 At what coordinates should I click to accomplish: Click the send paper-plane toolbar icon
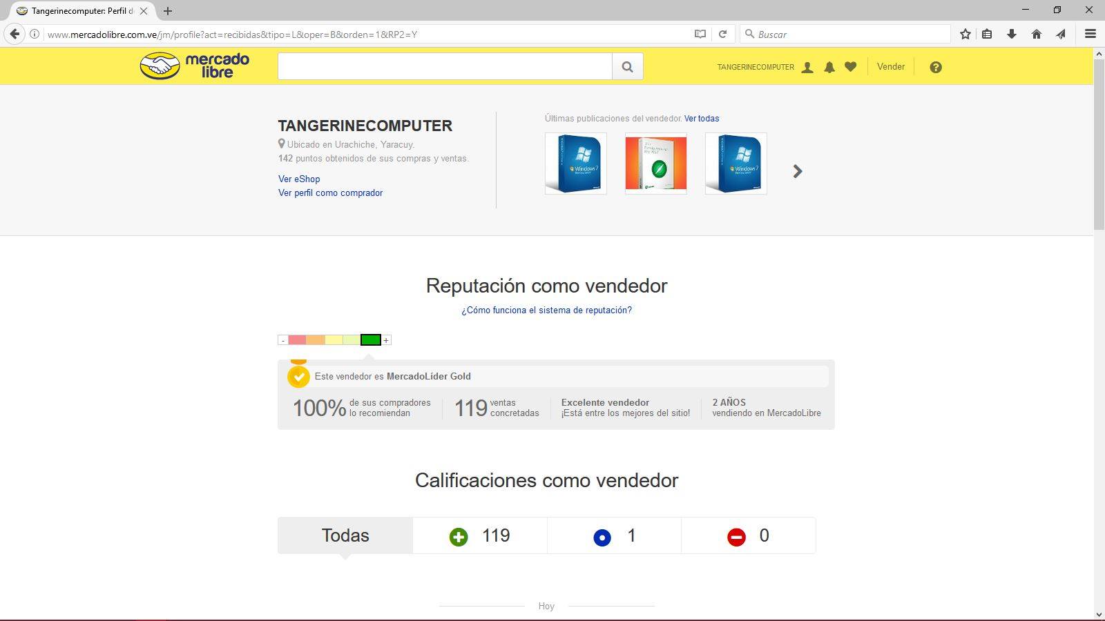1061,34
